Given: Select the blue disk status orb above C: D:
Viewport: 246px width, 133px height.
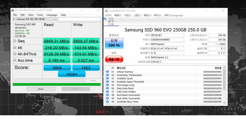Looking at the screenshot, I should coord(105,19).
